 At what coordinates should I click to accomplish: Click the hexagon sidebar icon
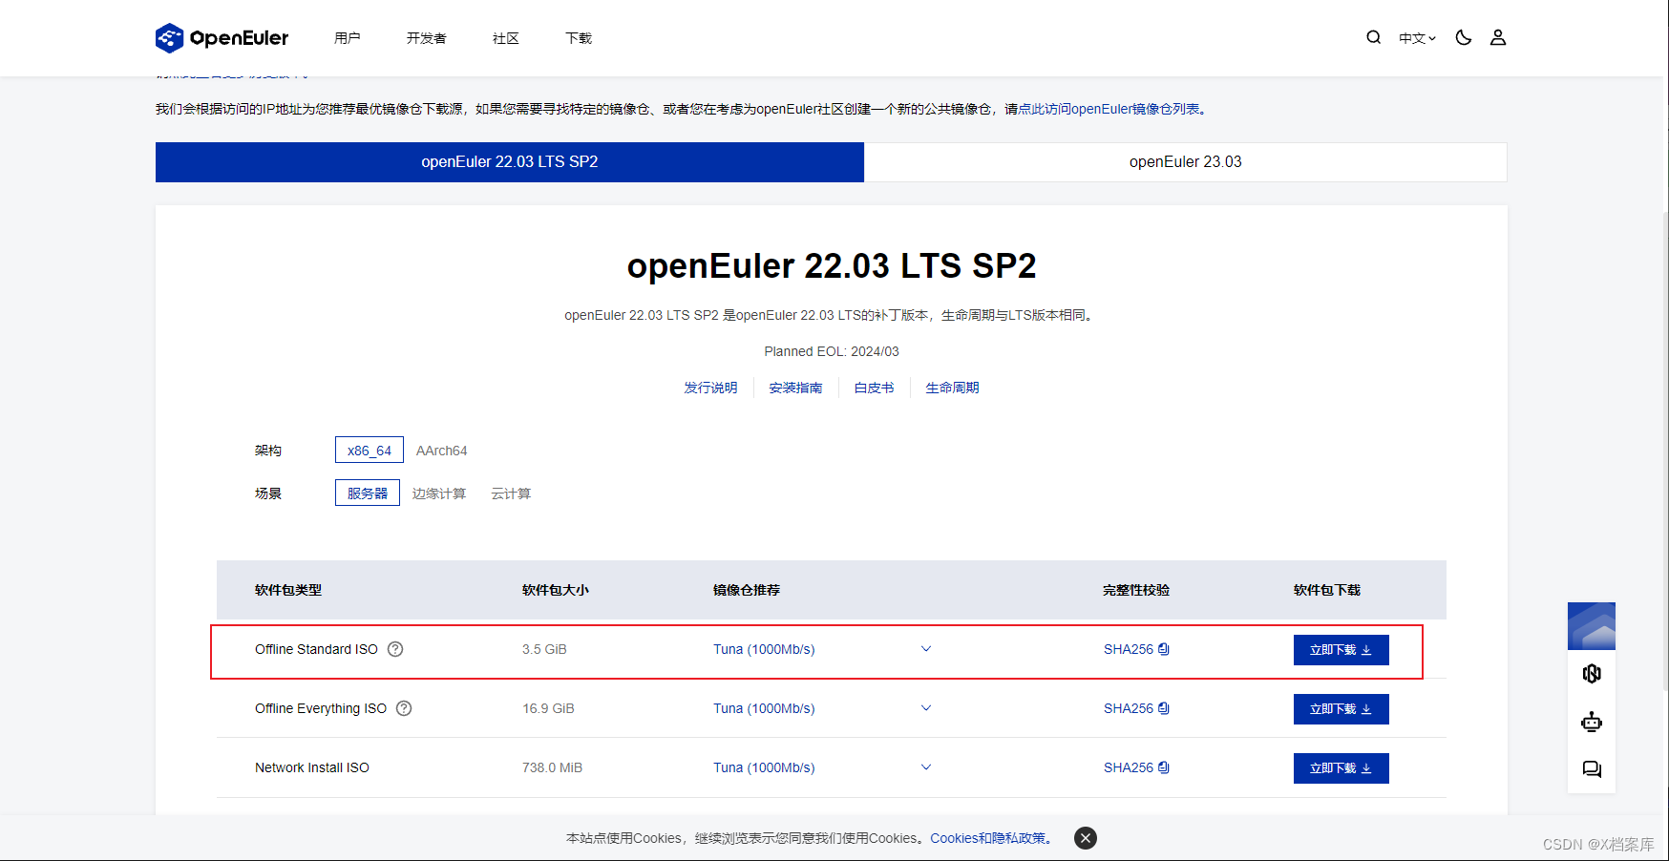pos(1592,674)
